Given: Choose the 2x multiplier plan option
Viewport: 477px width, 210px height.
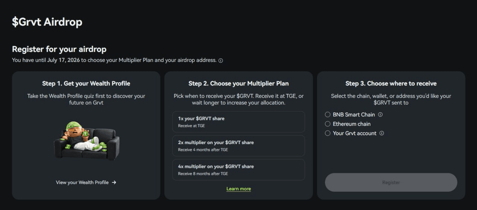Looking at the screenshot, I should tap(238, 146).
